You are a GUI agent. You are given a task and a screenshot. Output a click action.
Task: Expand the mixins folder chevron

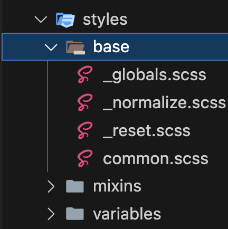tap(51, 186)
